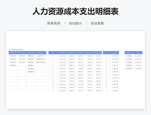The height and width of the screenshot is (115, 151).
Task: Click the 离职空缺成本 cell
Action: pyautogui.click(x=41, y=62)
